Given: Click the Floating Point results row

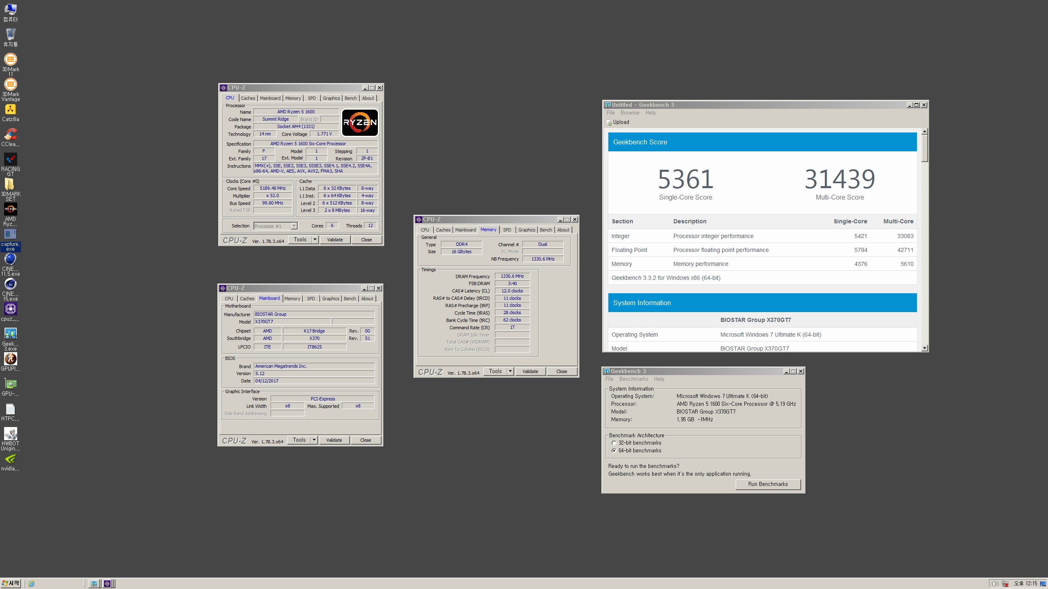Looking at the screenshot, I should [x=762, y=250].
